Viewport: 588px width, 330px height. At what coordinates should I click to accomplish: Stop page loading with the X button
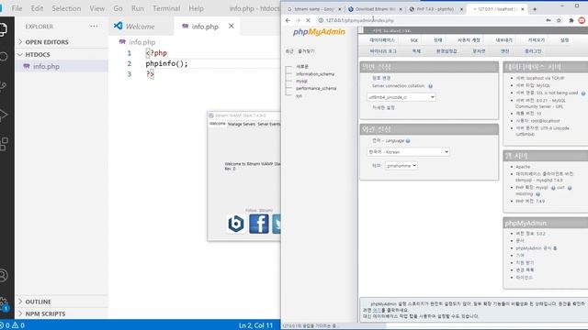[x=308, y=20]
